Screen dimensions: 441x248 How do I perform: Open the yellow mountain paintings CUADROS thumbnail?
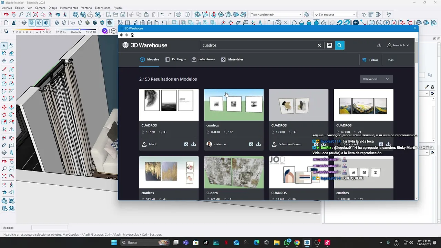[363, 105]
